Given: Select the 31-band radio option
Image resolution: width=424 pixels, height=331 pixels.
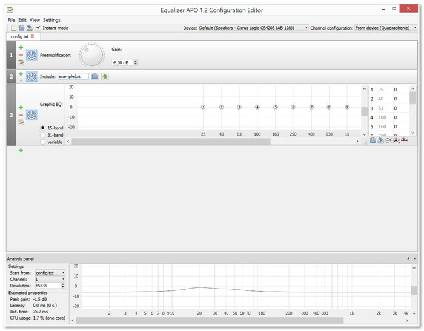Looking at the screenshot, I should point(43,135).
